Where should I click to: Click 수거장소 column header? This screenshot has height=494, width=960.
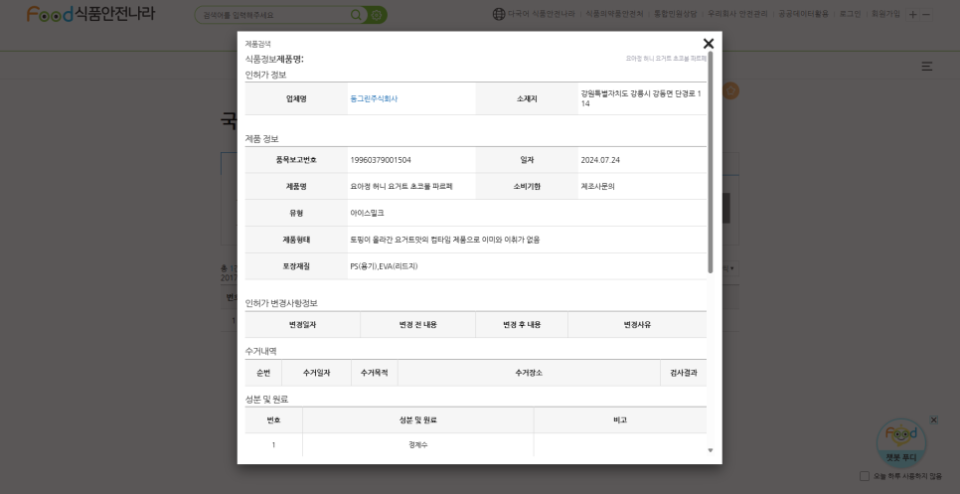click(x=529, y=373)
